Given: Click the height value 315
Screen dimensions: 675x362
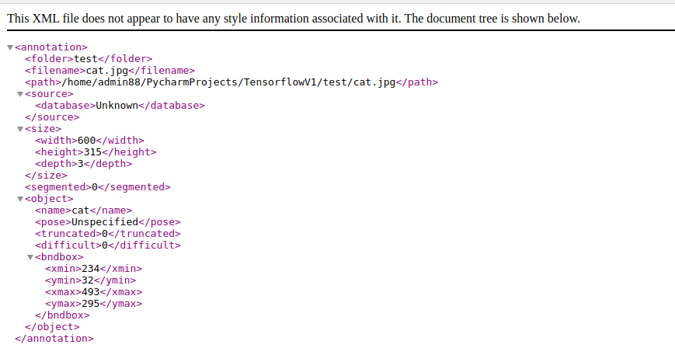Looking at the screenshot, I should click(93, 151).
